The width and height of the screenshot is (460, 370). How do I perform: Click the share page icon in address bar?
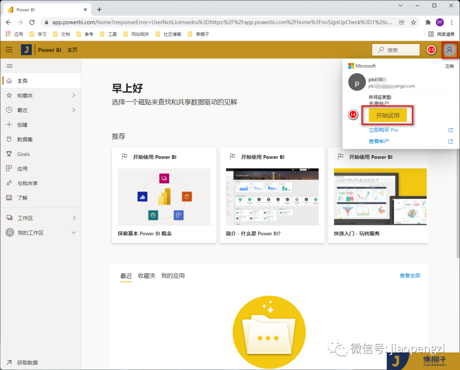coord(402,22)
